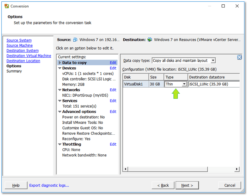
Task: Proceed with the Next button
Action: (x=187, y=185)
